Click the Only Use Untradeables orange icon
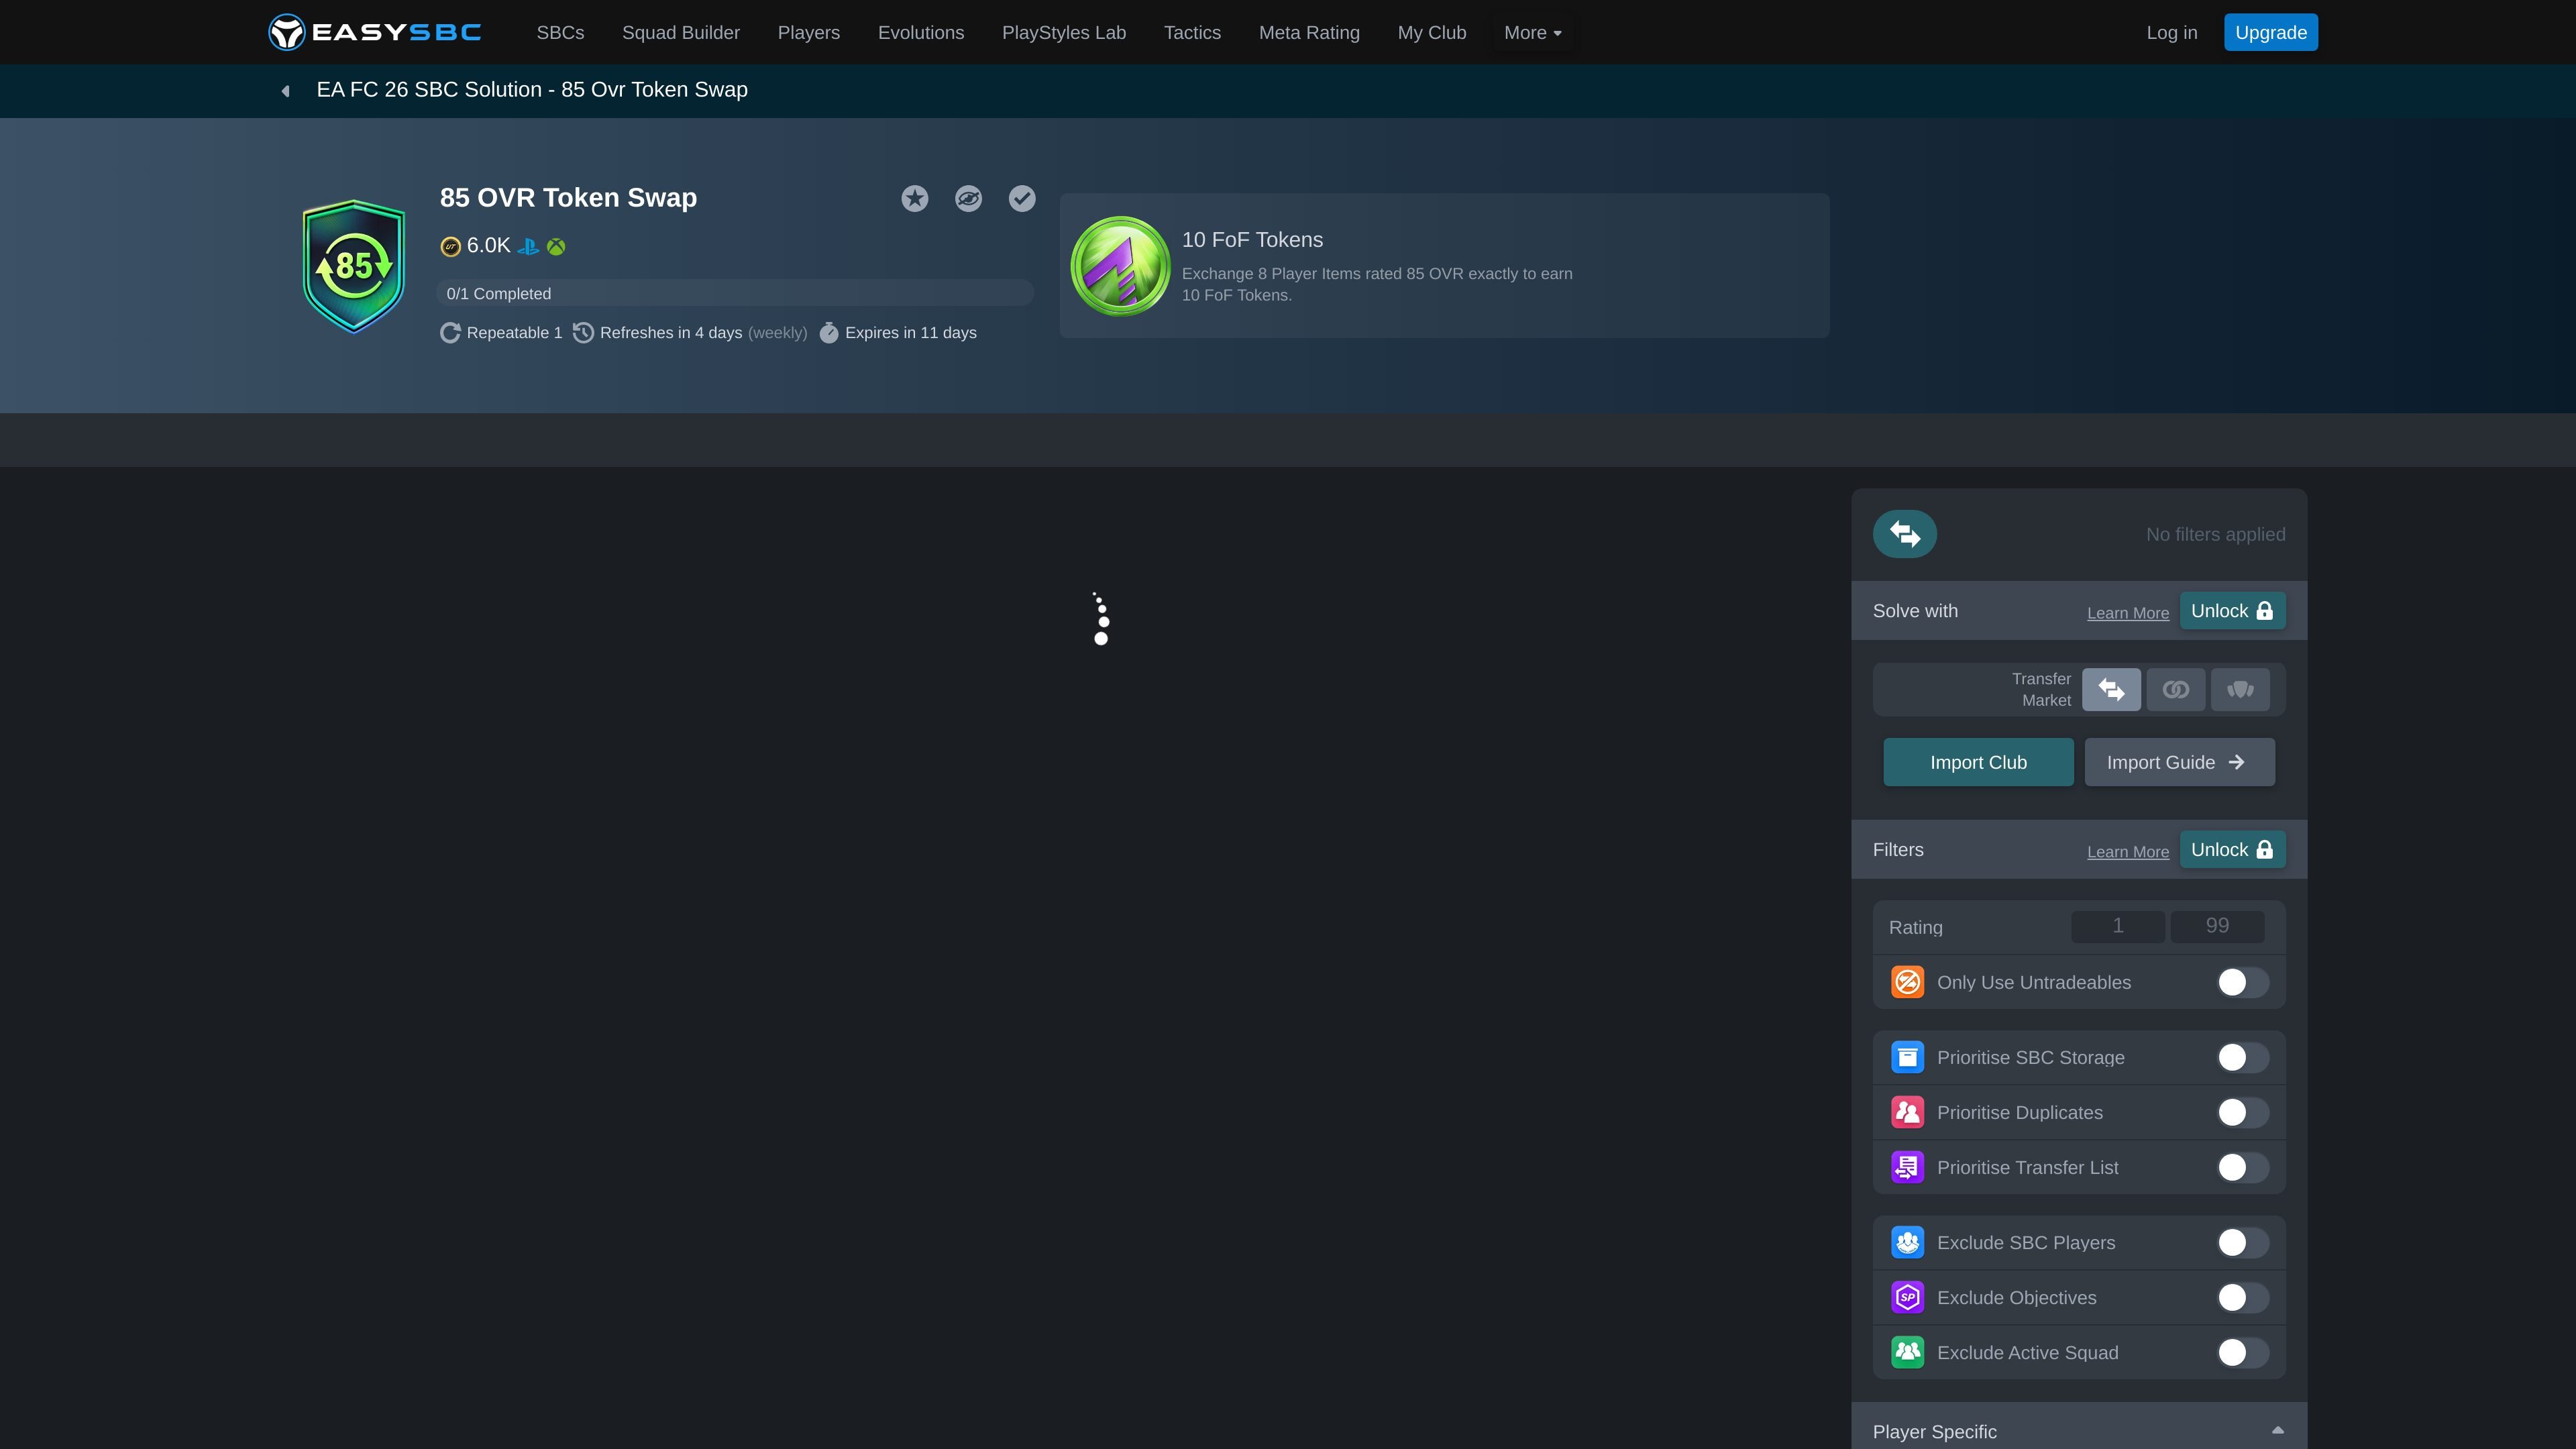 [1907, 982]
